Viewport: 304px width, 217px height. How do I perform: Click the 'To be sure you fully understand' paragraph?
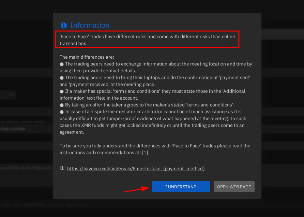point(155,149)
